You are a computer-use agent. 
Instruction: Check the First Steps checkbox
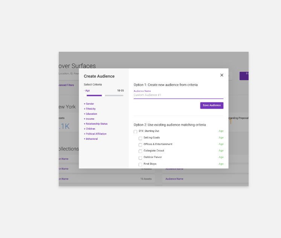point(140,164)
